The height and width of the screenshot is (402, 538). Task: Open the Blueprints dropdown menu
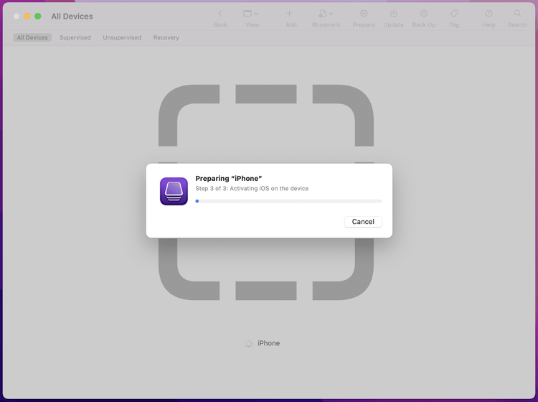click(326, 14)
